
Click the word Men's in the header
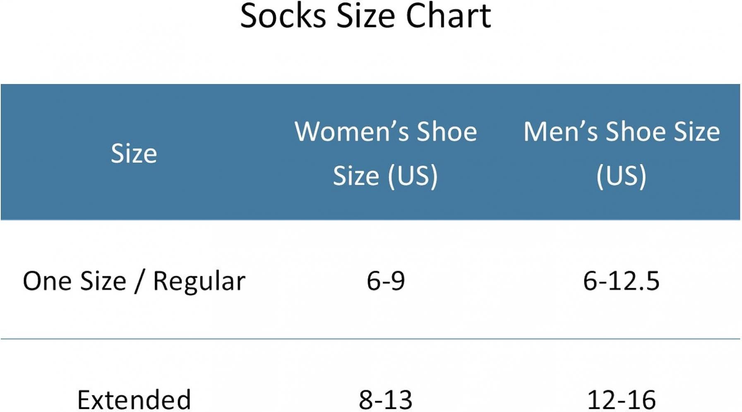coord(561,131)
